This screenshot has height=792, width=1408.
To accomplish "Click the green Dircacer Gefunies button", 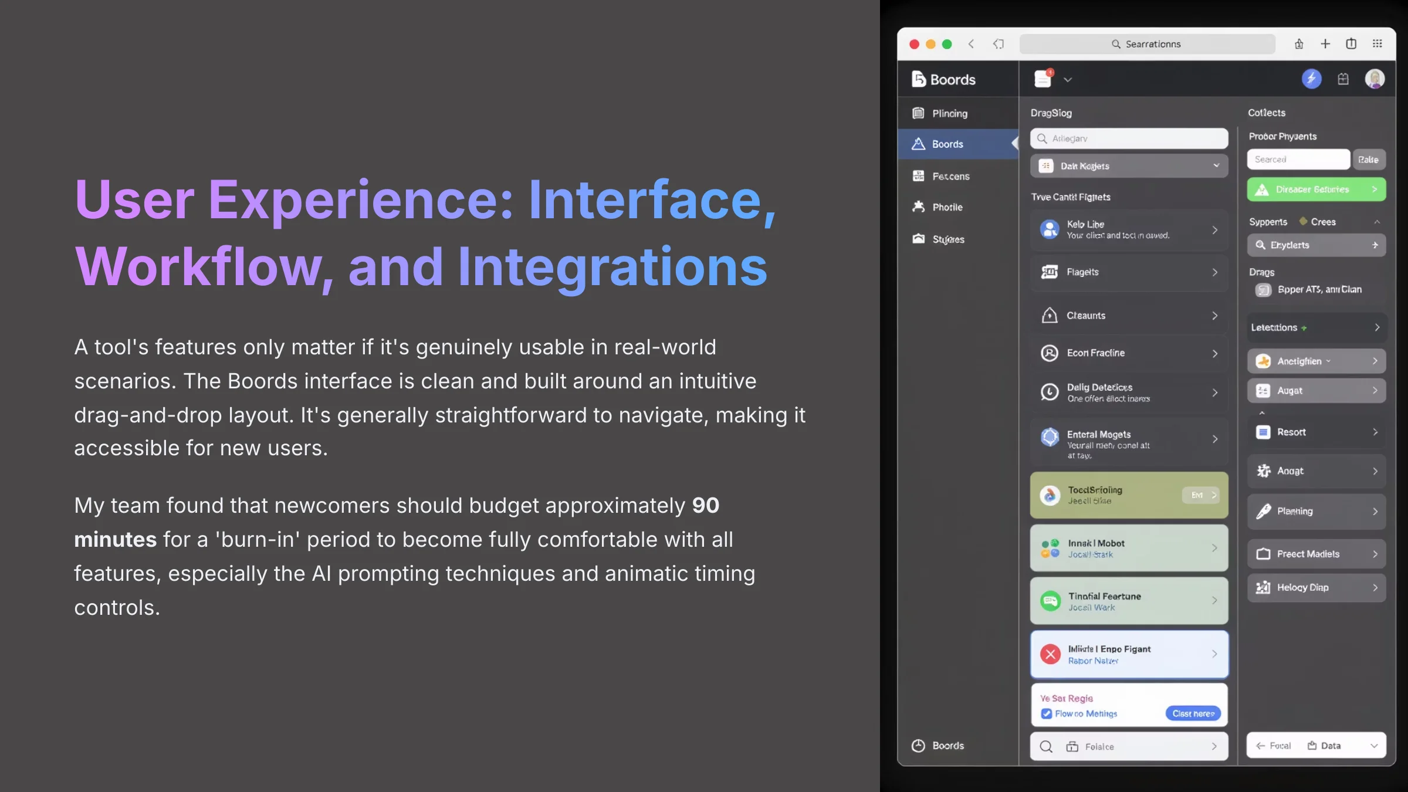I will pyautogui.click(x=1316, y=189).
